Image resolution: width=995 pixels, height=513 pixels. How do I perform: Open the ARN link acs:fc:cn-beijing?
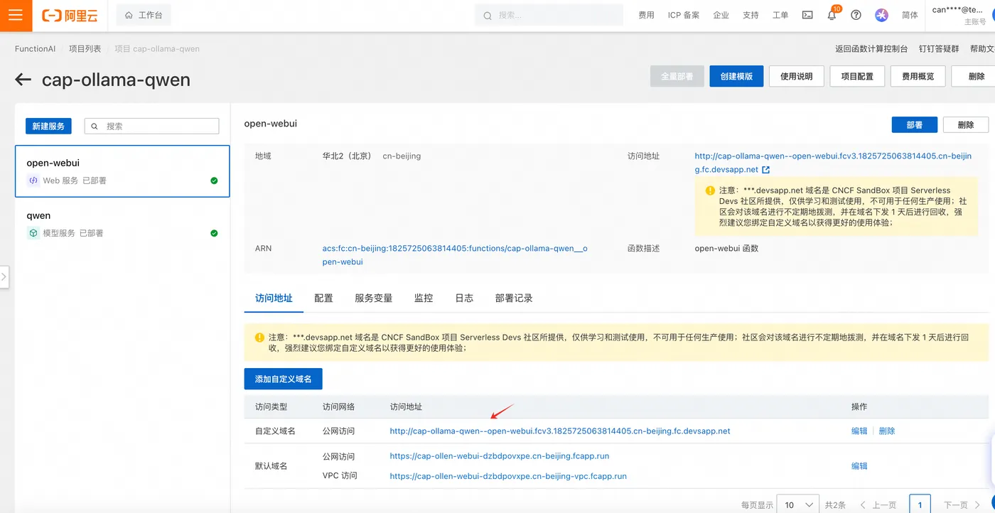(455, 255)
